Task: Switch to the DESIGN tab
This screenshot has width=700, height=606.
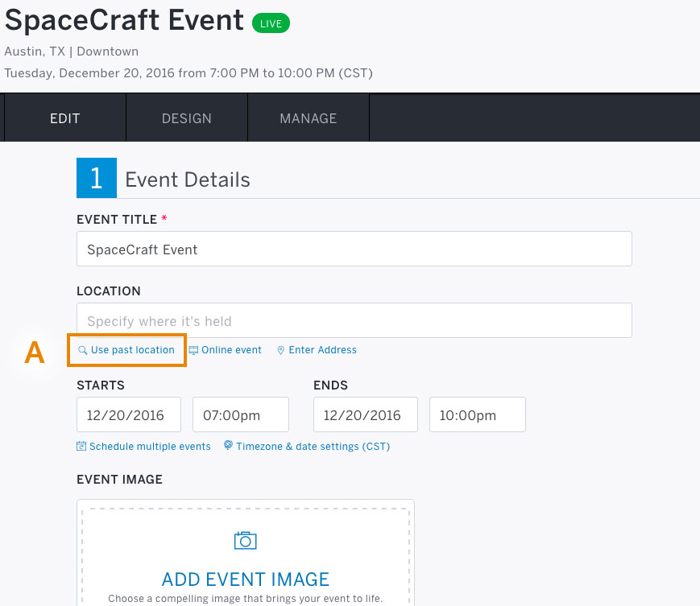Action: pyautogui.click(x=187, y=118)
